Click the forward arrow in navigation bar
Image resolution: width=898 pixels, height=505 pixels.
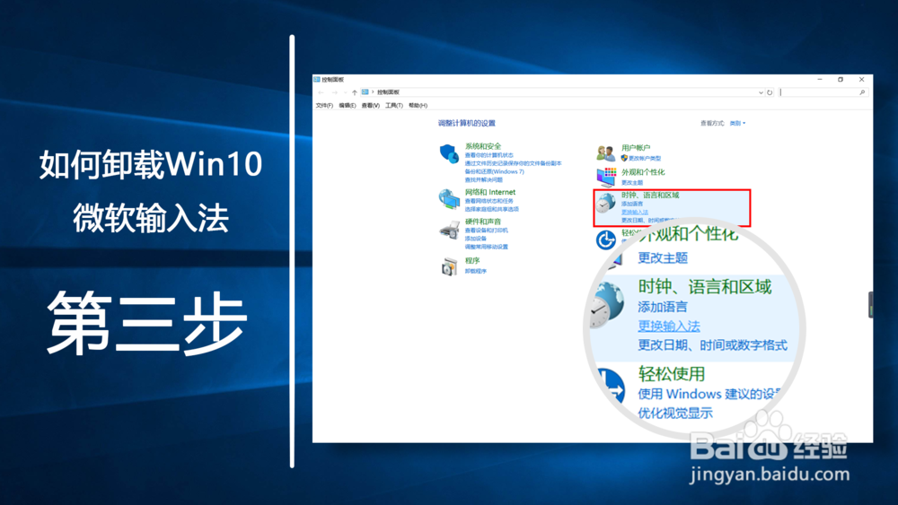(334, 92)
